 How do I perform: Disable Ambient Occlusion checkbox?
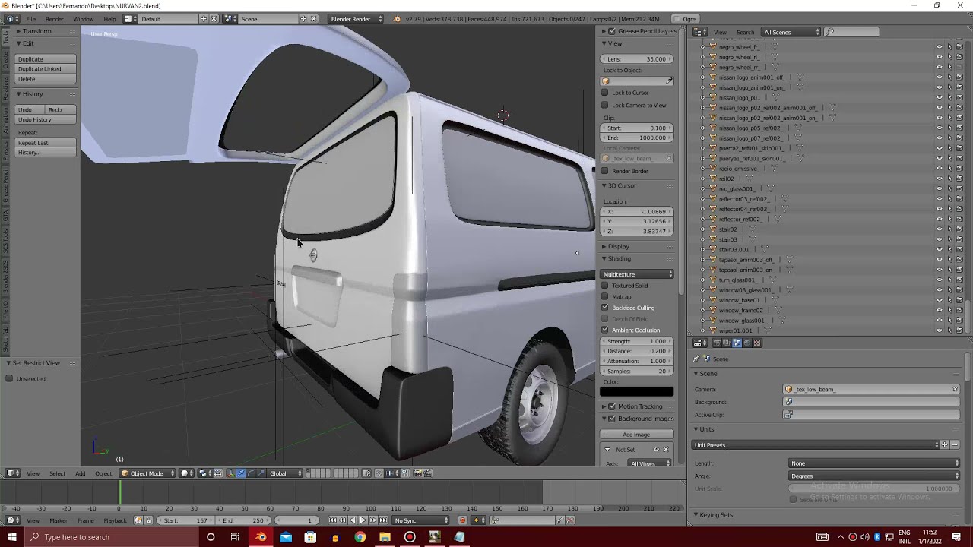[605, 330]
